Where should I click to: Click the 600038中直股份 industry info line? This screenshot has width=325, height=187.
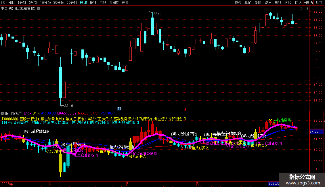pos(94,119)
